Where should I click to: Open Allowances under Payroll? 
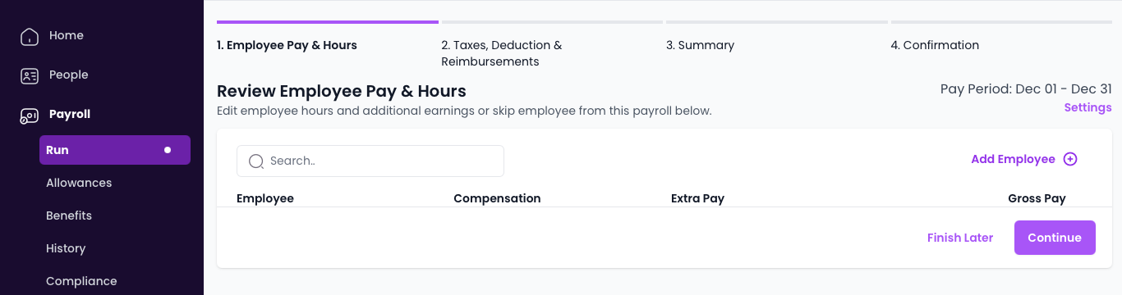[x=79, y=183]
